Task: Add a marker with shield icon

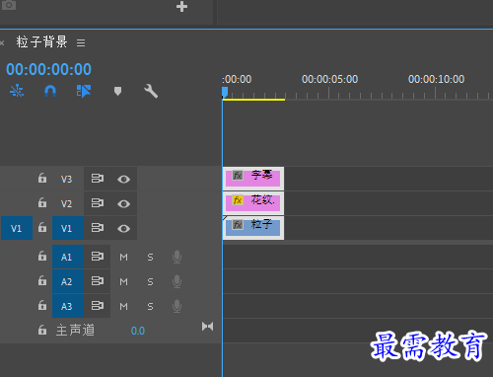Action: pyautogui.click(x=117, y=91)
